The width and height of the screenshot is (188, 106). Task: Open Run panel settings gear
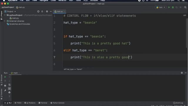point(182,73)
